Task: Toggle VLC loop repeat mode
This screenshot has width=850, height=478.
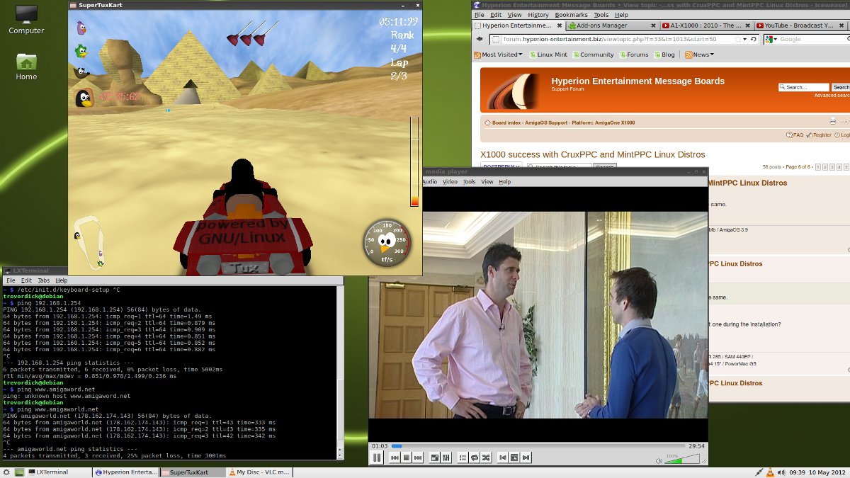Action: (x=474, y=458)
